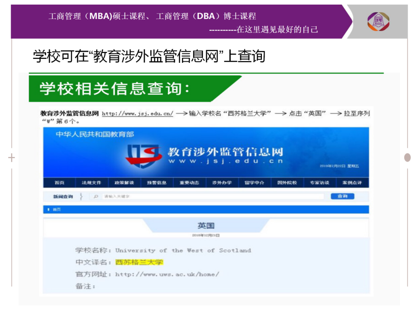
Task: Select 案例点评 in the navigation bar
Action: pos(352,183)
